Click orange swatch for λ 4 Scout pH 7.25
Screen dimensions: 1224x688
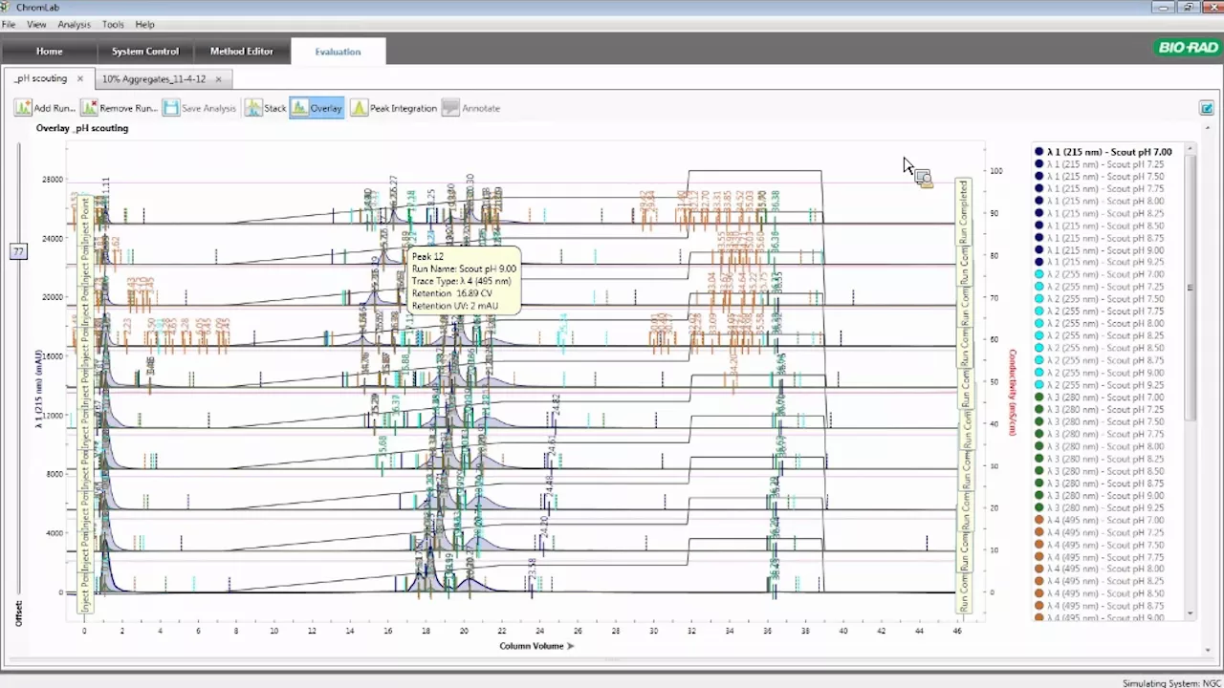point(1039,532)
